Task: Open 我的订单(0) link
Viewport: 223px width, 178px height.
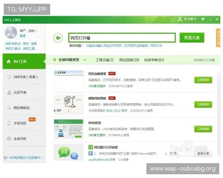Action: 13,49
